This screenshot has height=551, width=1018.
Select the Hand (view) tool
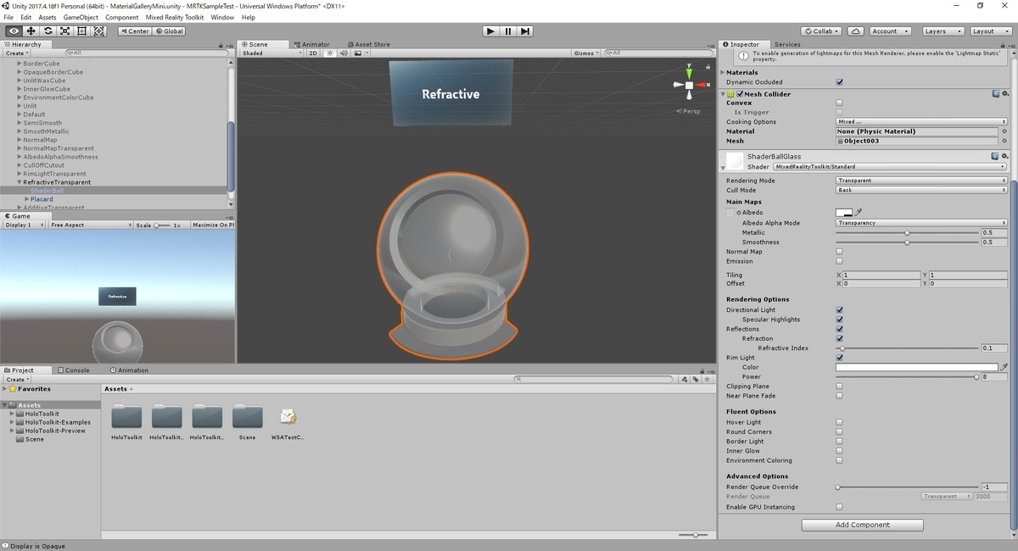[14, 31]
